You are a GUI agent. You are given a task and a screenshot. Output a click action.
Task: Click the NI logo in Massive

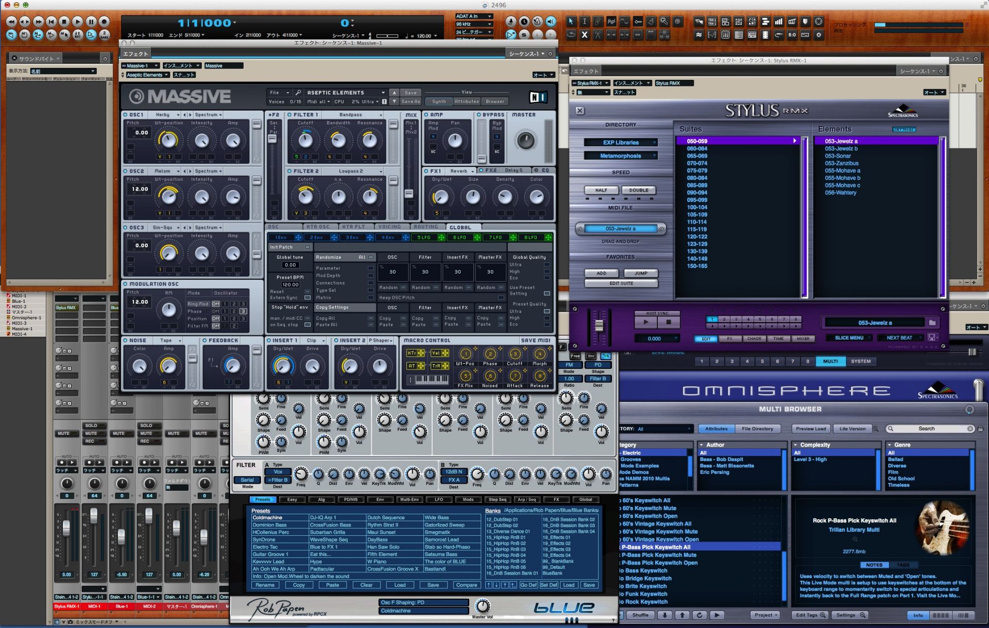click(538, 97)
